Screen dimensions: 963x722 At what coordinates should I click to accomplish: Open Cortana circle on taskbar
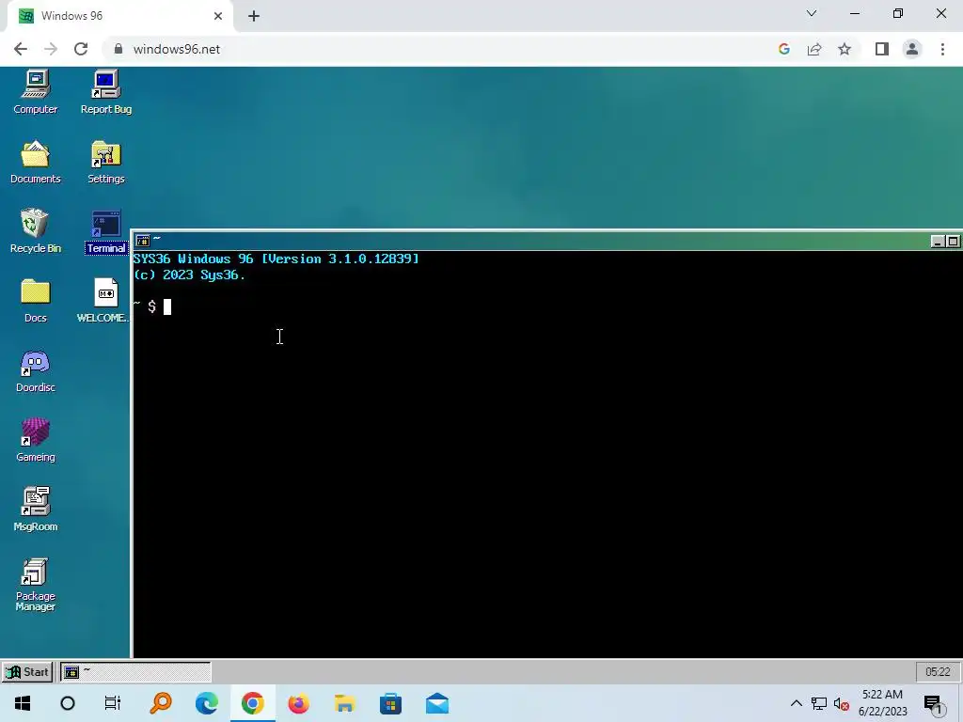pos(68,703)
